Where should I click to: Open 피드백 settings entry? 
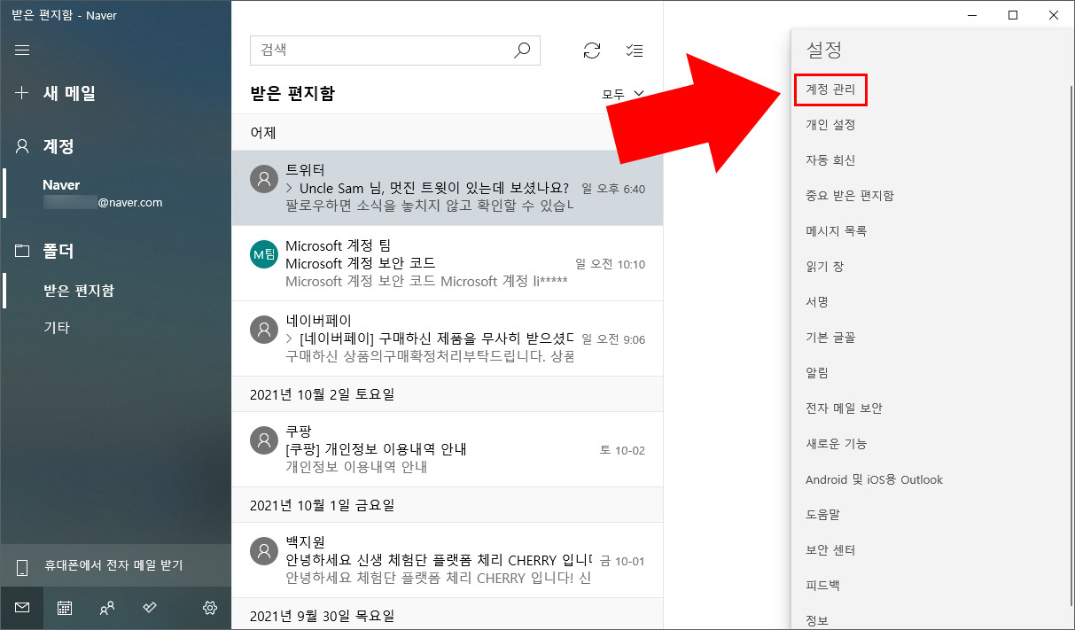pos(822,586)
